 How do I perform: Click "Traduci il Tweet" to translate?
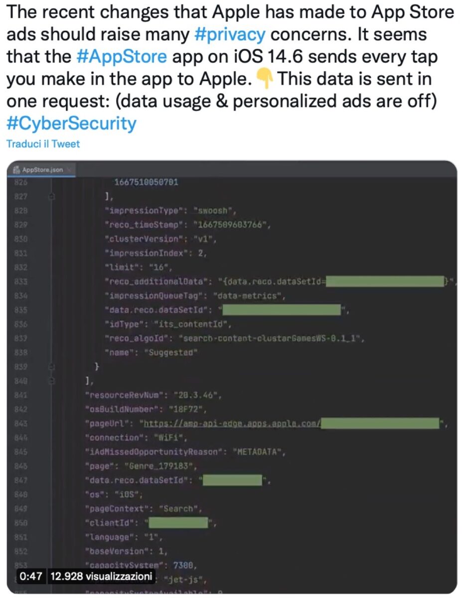[43, 144]
